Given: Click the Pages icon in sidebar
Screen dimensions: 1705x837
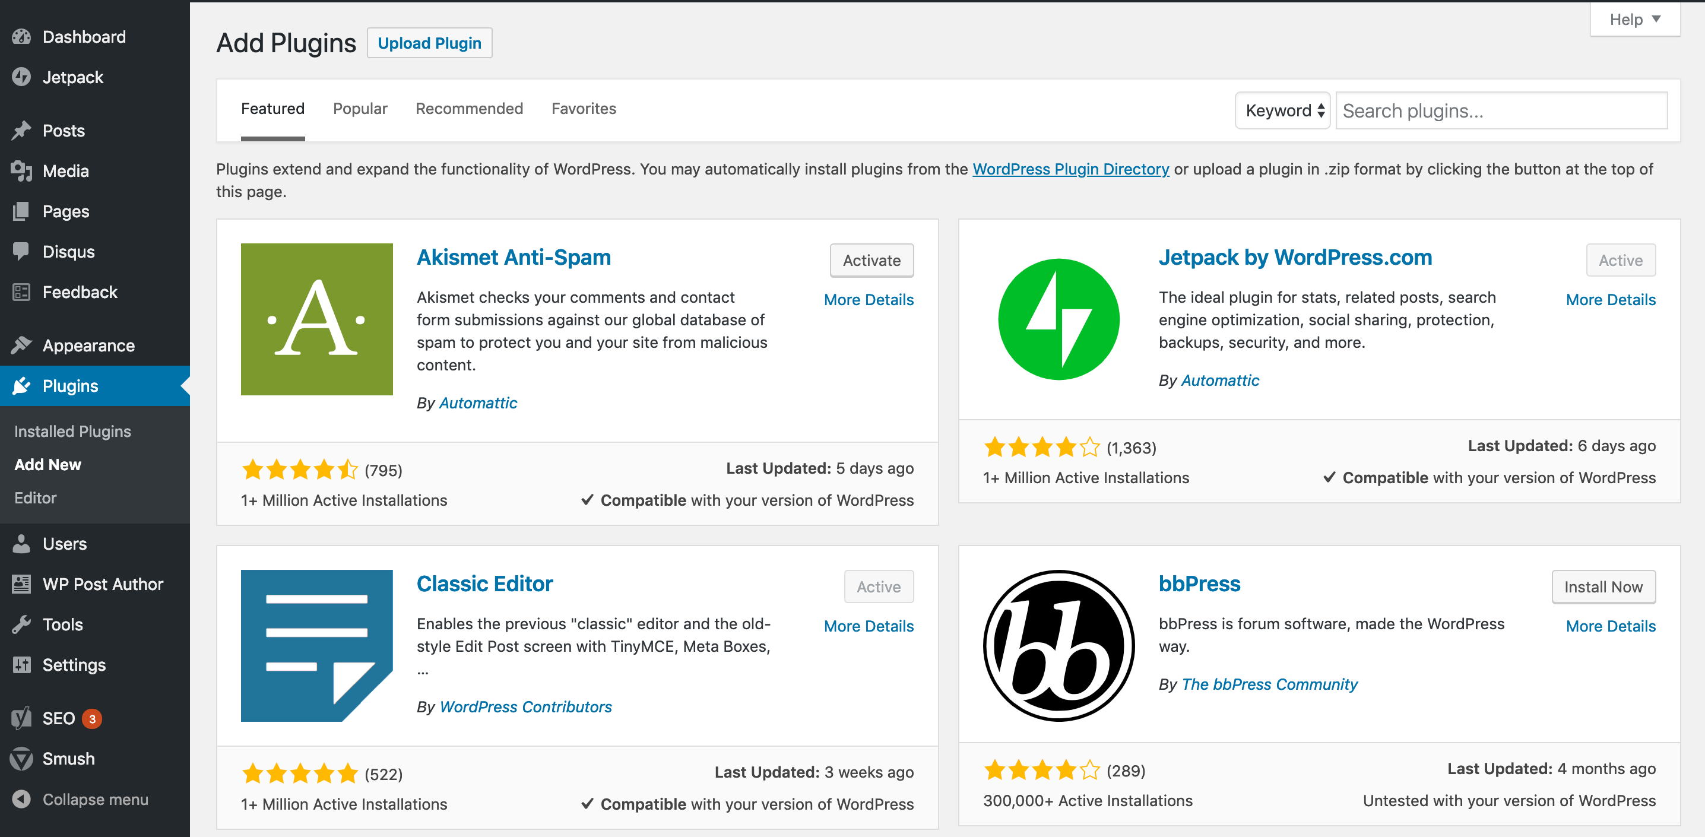Looking at the screenshot, I should pyautogui.click(x=21, y=211).
